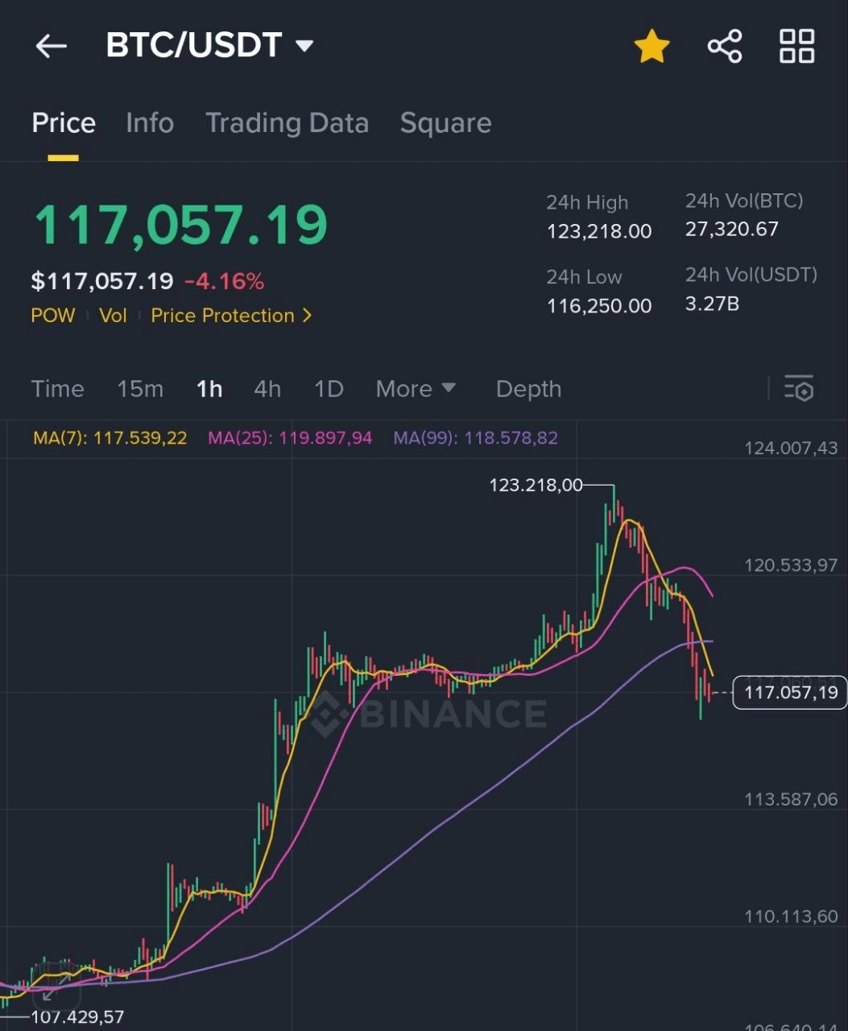The height and width of the screenshot is (1031, 848).
Task: Tap the 110.113,60 axis price label
Action: pos(791,917)
